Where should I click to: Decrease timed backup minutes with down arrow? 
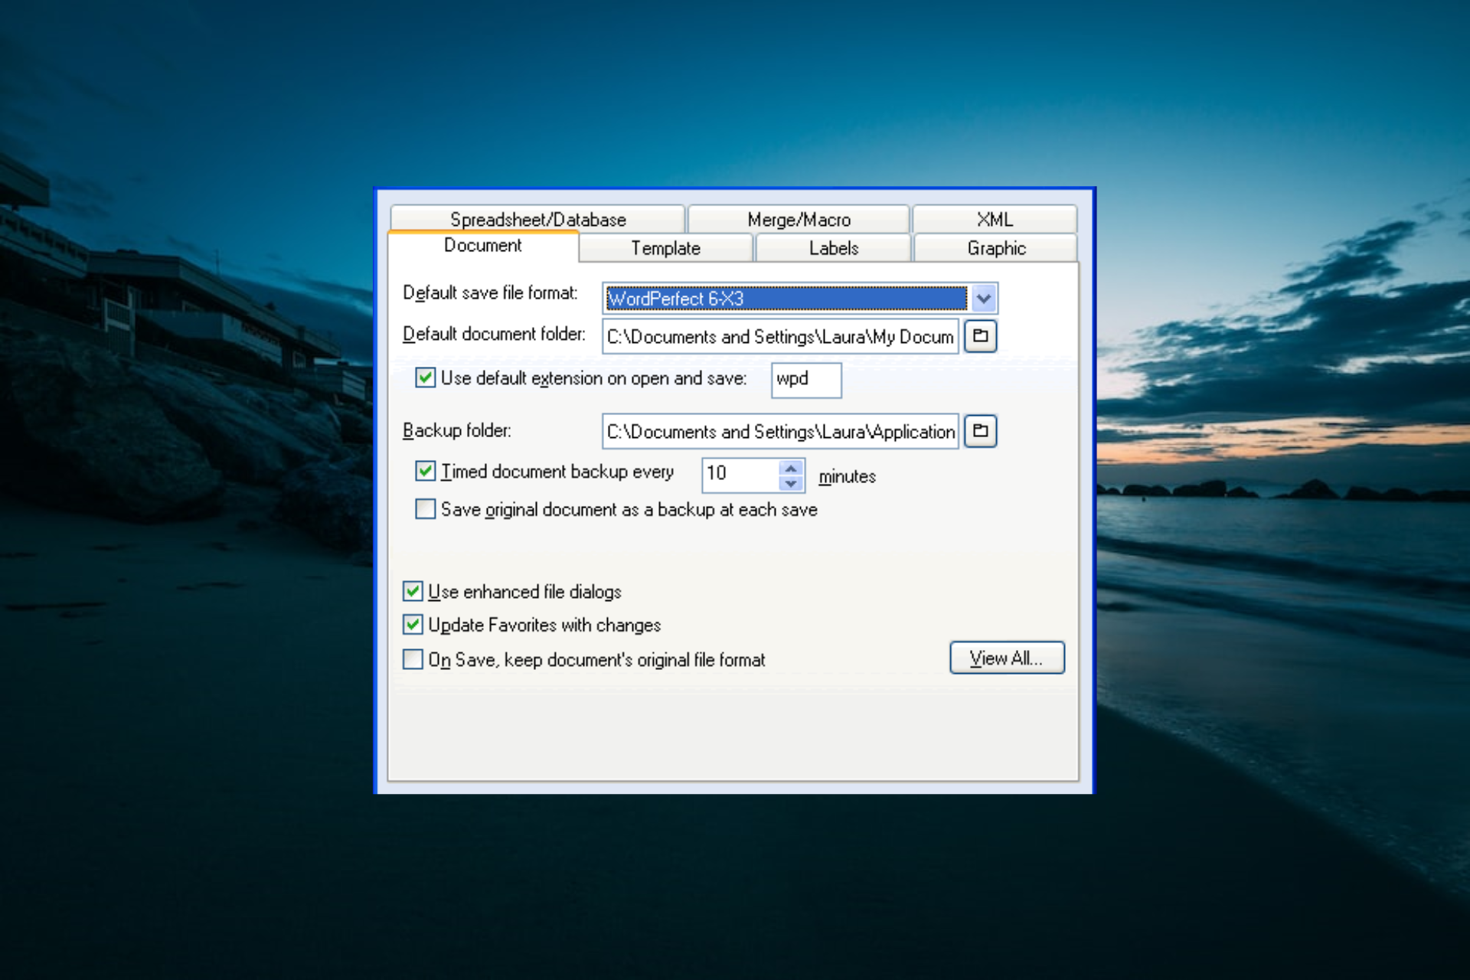pyautogui.click(x=791, y=484)
